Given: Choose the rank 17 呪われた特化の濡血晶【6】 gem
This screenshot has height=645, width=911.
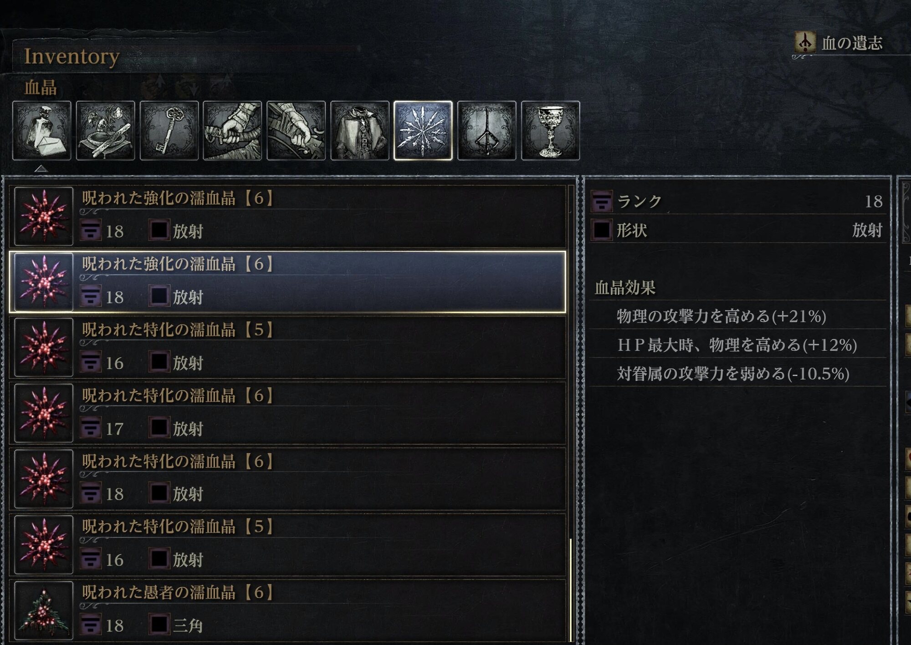Looking at the screenshot, I should [287, 413].
